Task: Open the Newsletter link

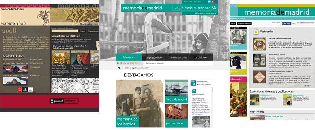Action: [x=198, y=2]
